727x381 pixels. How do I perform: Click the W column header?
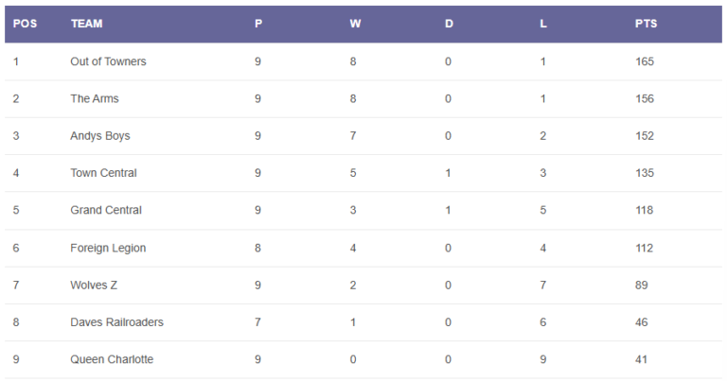coord(355,24)
